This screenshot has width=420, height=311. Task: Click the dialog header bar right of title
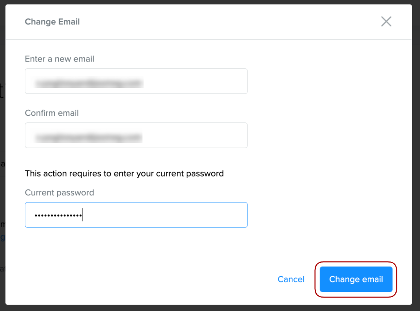coord(230,22)
